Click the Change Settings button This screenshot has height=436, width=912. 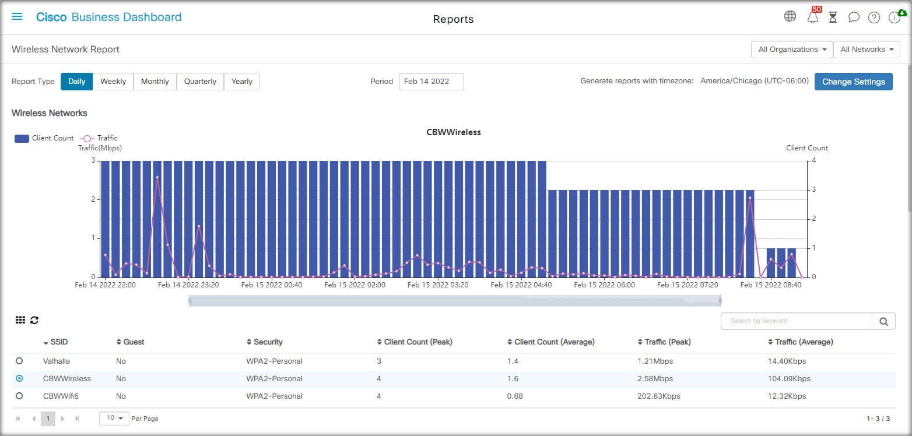coord(854,82)
